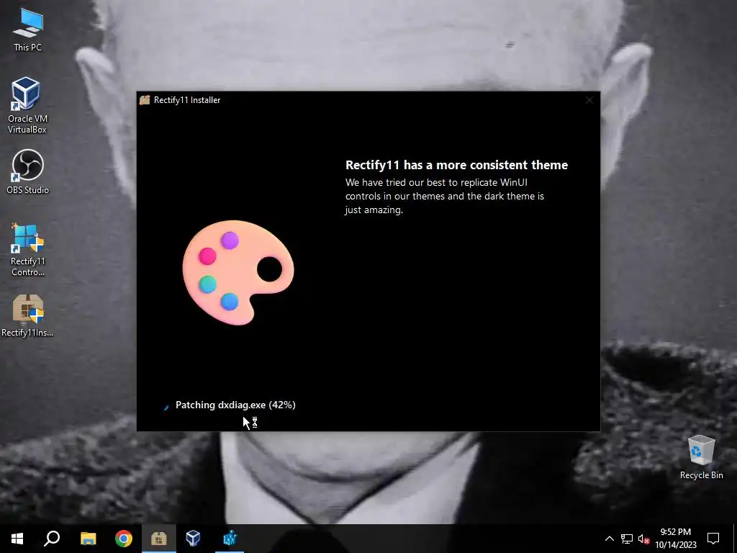
Task: Open network status tray icon
Action: (x=627, y=539)
